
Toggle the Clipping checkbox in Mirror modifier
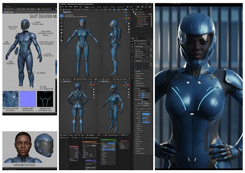click(142, 101)
